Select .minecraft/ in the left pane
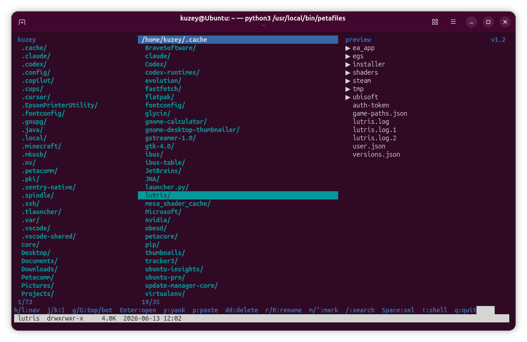This screenshot has width=527, height=342. 41,146
